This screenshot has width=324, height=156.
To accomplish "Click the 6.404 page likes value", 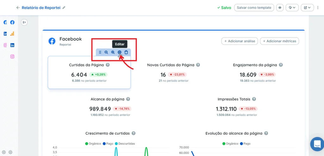I will [79, 75].
